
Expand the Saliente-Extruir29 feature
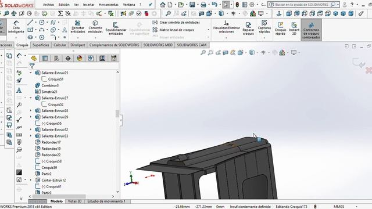[31, 117]
